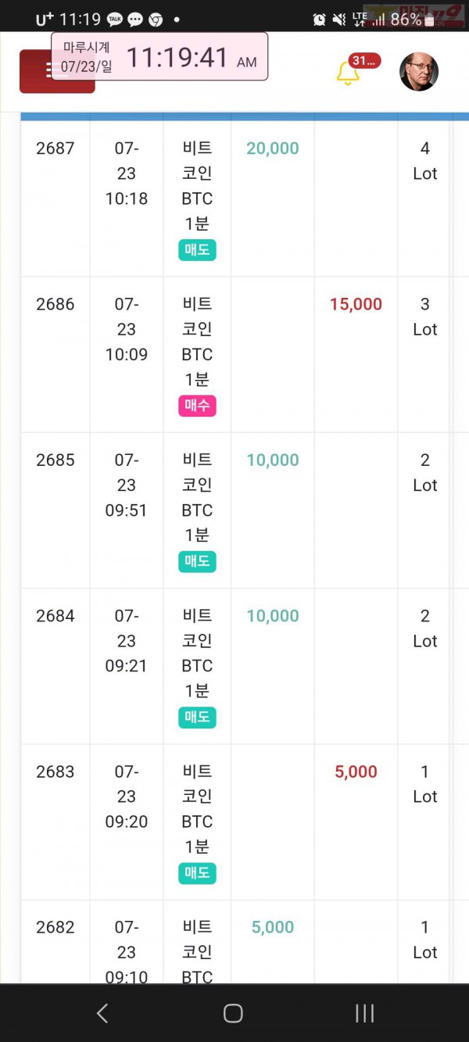The height and width of the screenshot is (1042, 469).
Task: Select the 4 Lot cell in row 2687
Action: click(424, 161)
